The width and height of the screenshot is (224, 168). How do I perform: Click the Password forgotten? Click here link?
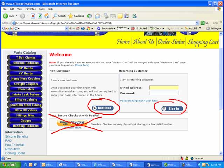(139, 101)
